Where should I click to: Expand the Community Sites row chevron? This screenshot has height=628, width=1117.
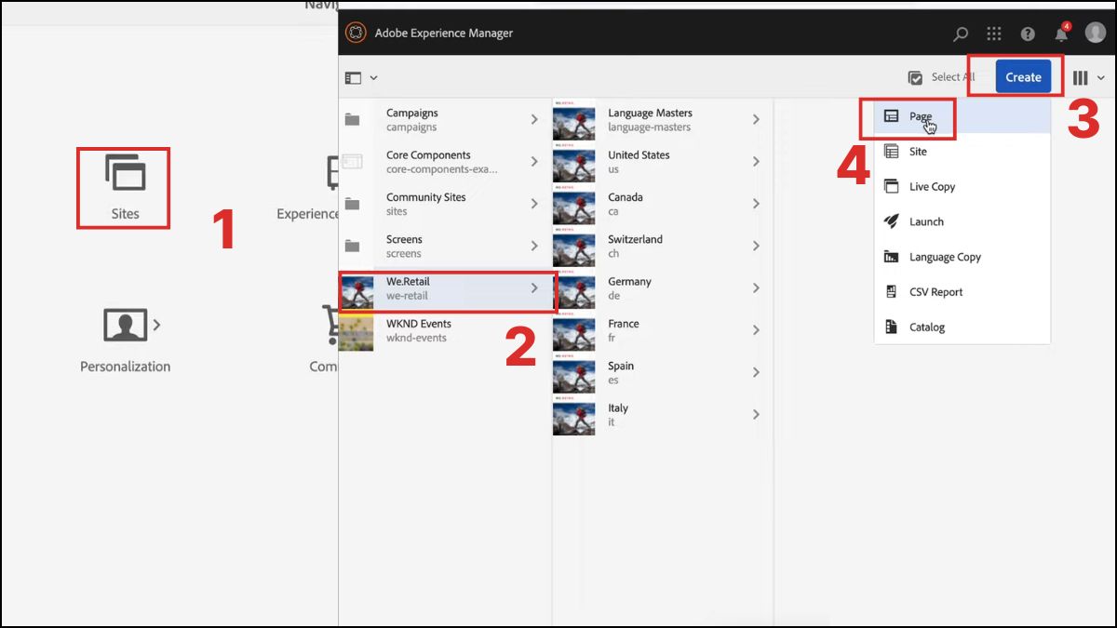click(x=534, y=204)
